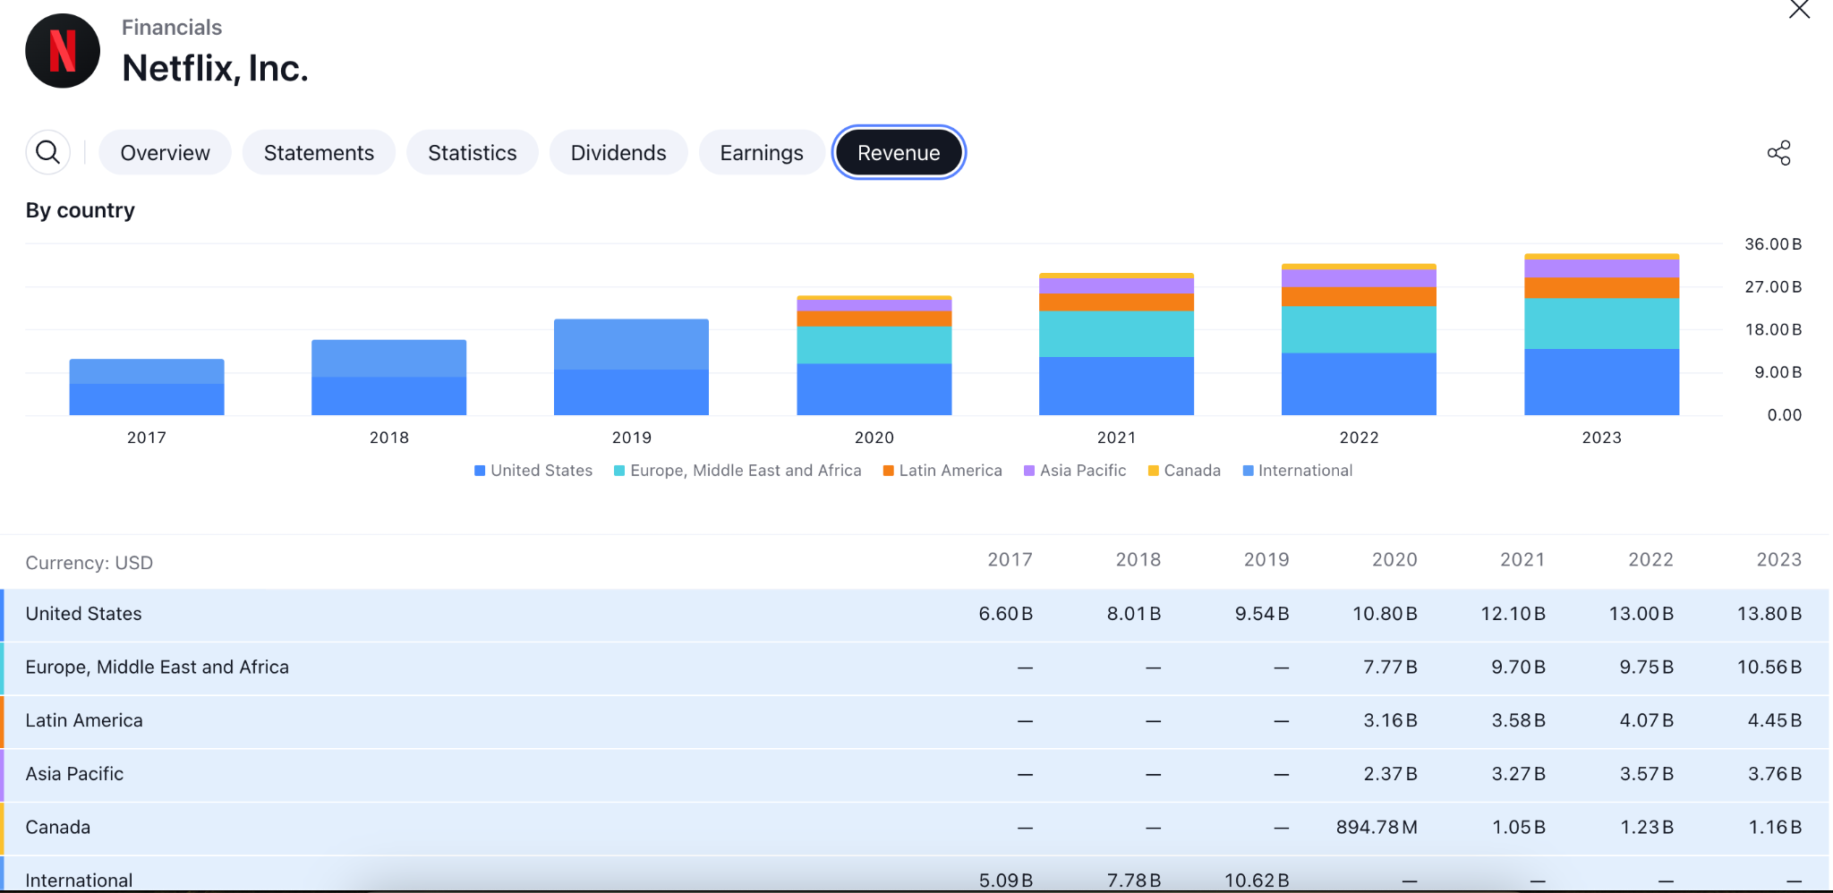Screen dimensions: 1833x893
Task: Toggle Europe, Middle East and Africa legend
Action: [737, 471]
